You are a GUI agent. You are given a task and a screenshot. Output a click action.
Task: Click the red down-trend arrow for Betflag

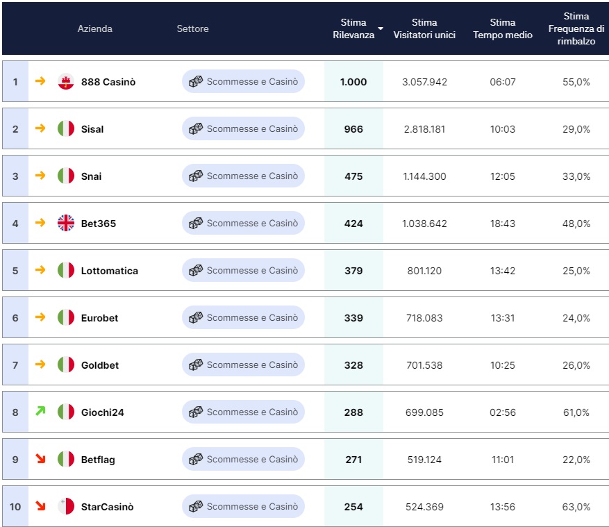click(x=40, y=459)
